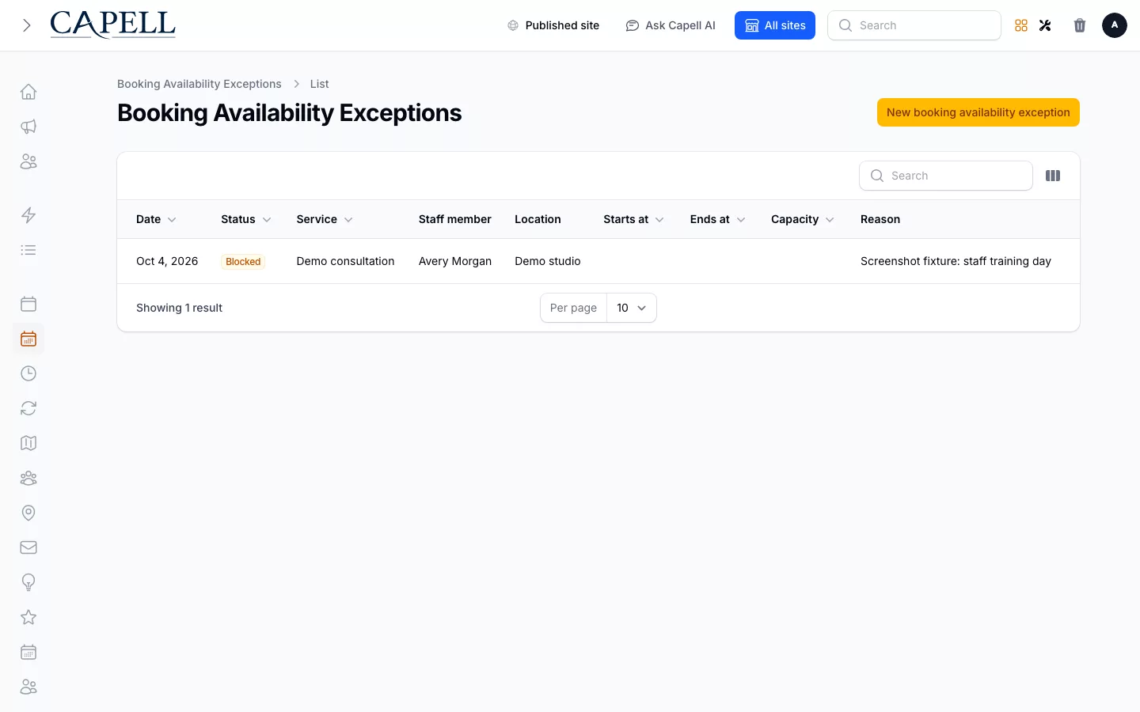Viewport: 1140px width, 712px height.
Task: Click the All sites button
Action: (x=775, y=25)
